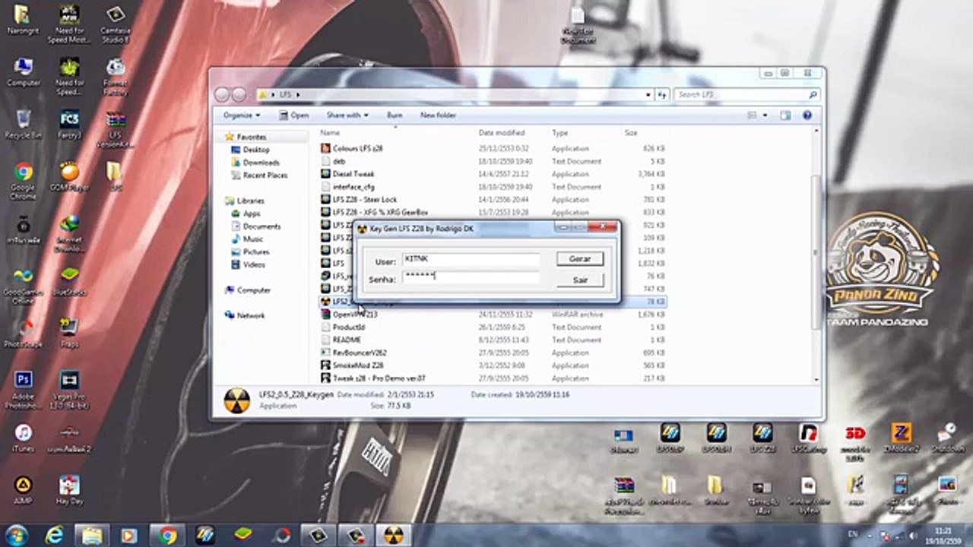Viewport: 973px width, 547px height.
Task: Open ZModeler2 desktop icon
Action: [x=902, y=439]
